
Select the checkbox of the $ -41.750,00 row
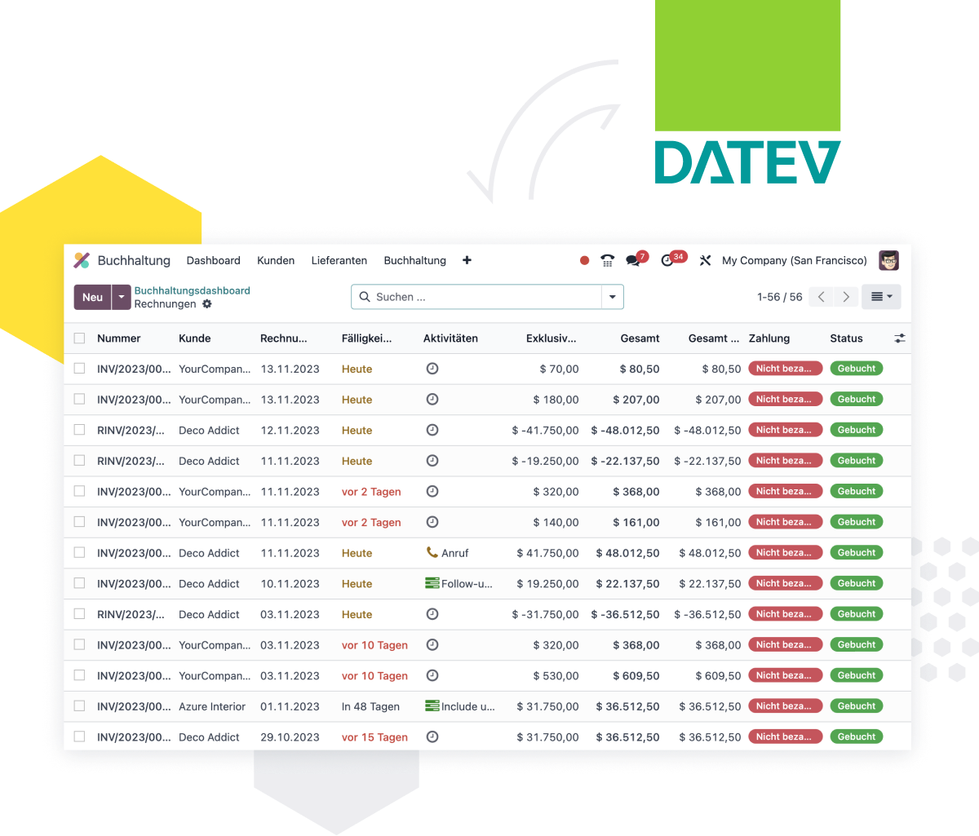(x=79, y=430)
